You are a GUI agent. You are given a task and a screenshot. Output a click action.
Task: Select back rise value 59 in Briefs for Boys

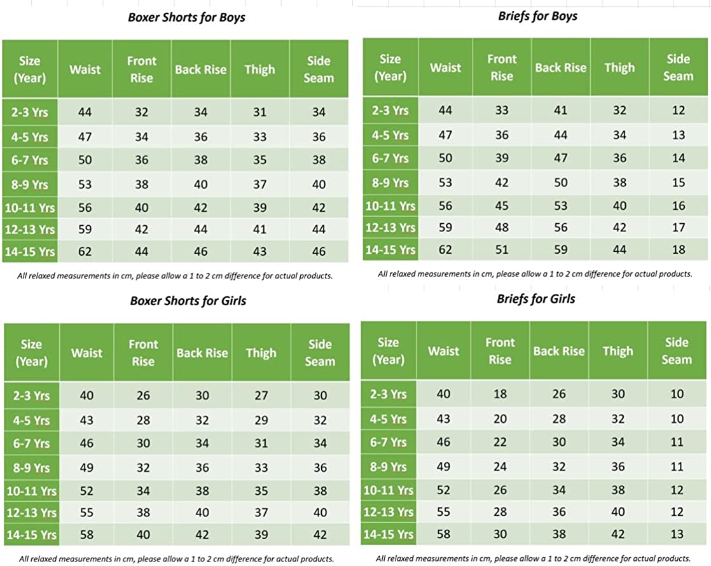(560, 249)
